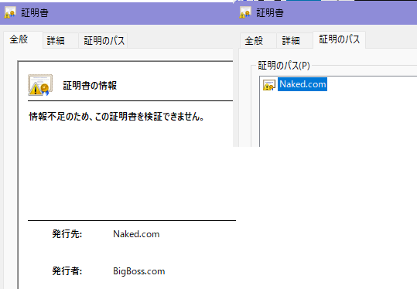
Task: Select Naked.com entry in certification path tree
Action: coord(302,84)
